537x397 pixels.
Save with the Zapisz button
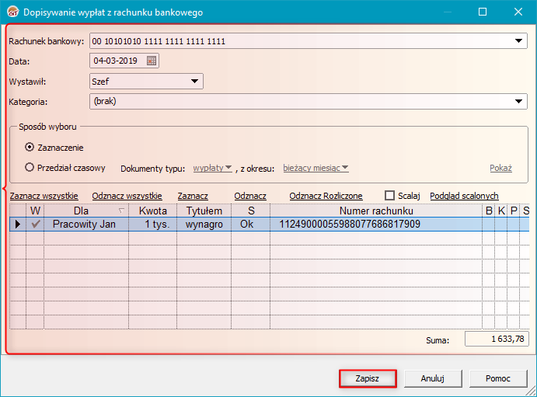point(368,378)
